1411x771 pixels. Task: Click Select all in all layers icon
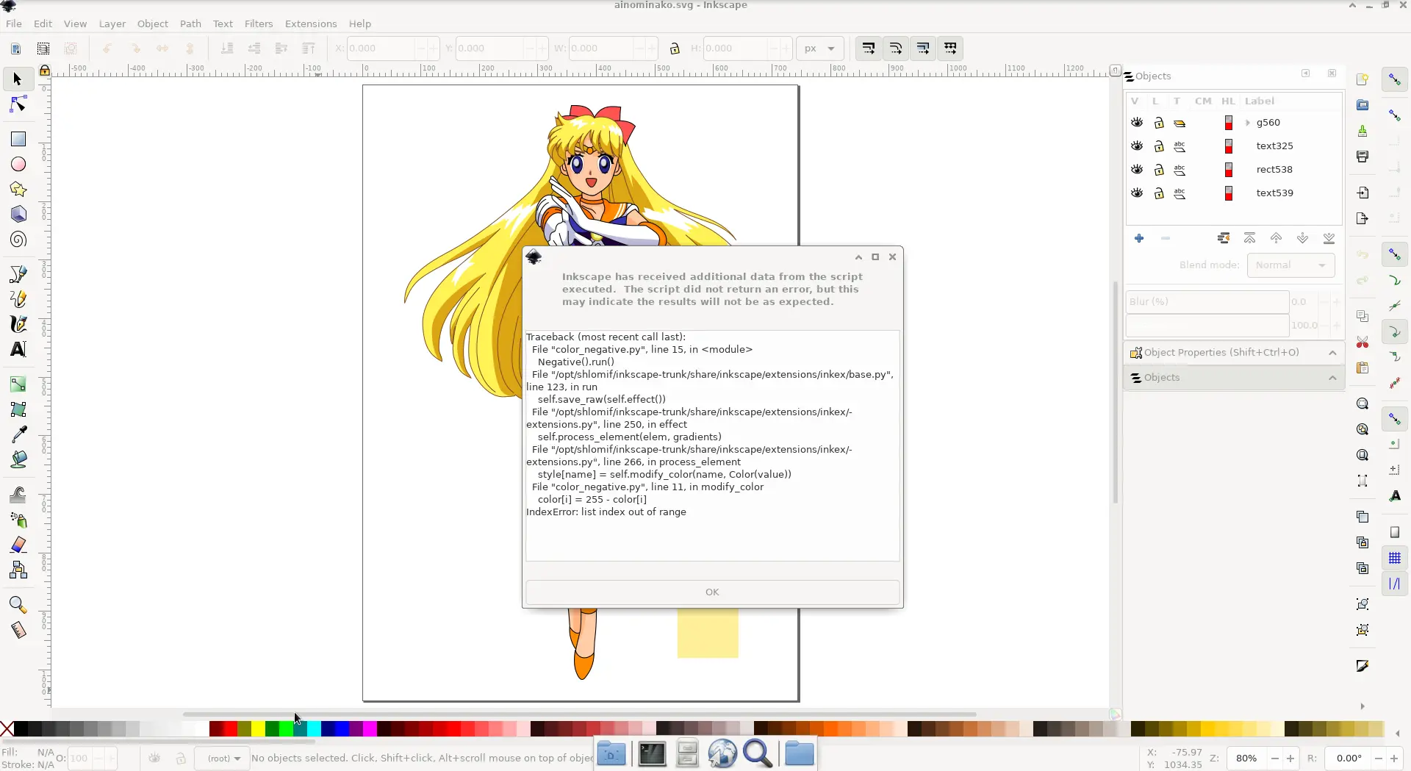[x=43, y=49]
